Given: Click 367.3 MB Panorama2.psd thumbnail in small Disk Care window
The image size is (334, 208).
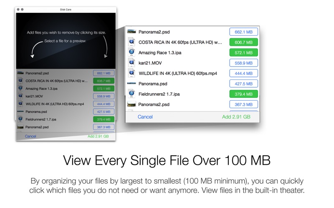Looking at the screenshot, I should 20,127.
